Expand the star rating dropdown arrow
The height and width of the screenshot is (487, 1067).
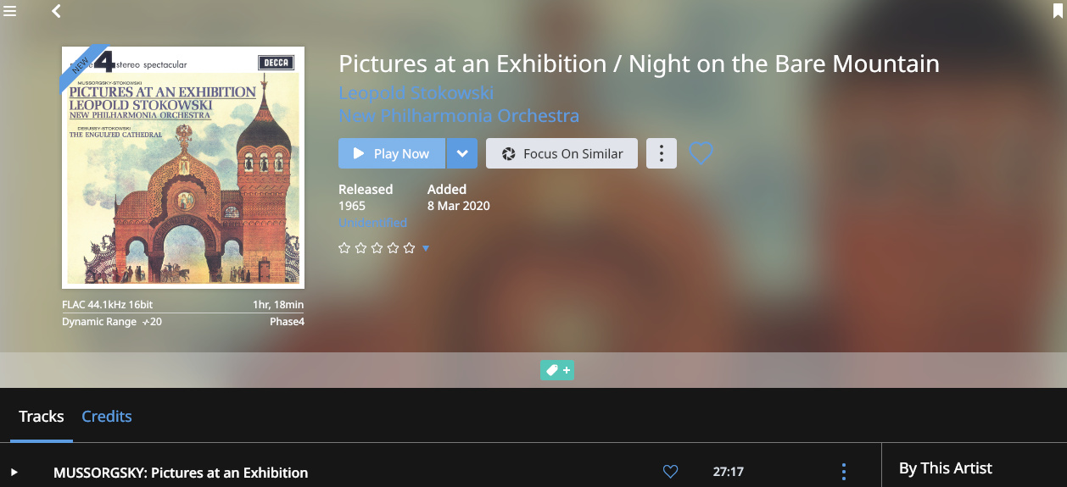coord(426,248)
